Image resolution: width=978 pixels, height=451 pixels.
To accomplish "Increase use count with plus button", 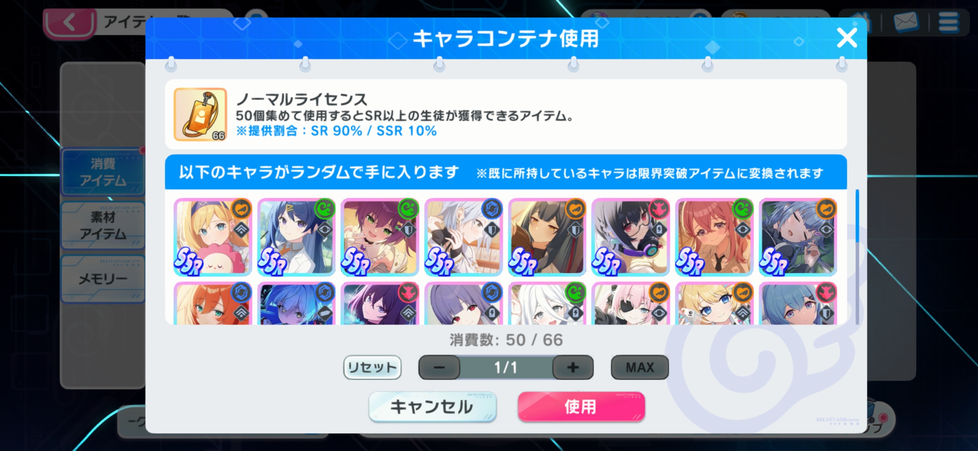I will (573, 367).
